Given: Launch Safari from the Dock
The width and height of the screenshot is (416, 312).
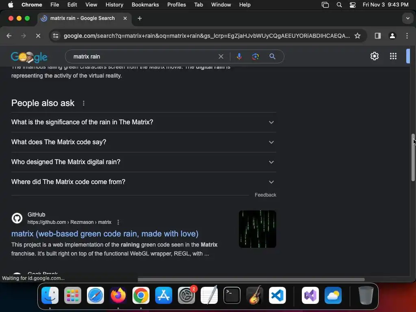Looking at the screenshot, I should click(x=95, y=295).
